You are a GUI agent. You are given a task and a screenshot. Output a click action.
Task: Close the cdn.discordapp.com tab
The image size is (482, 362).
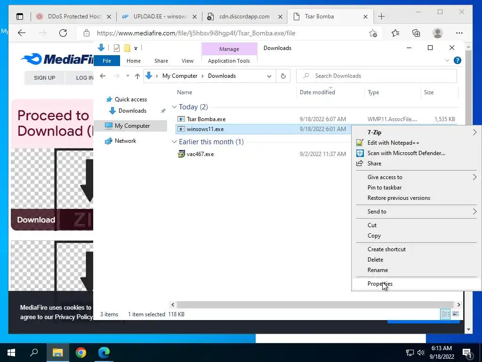point(281,17)
